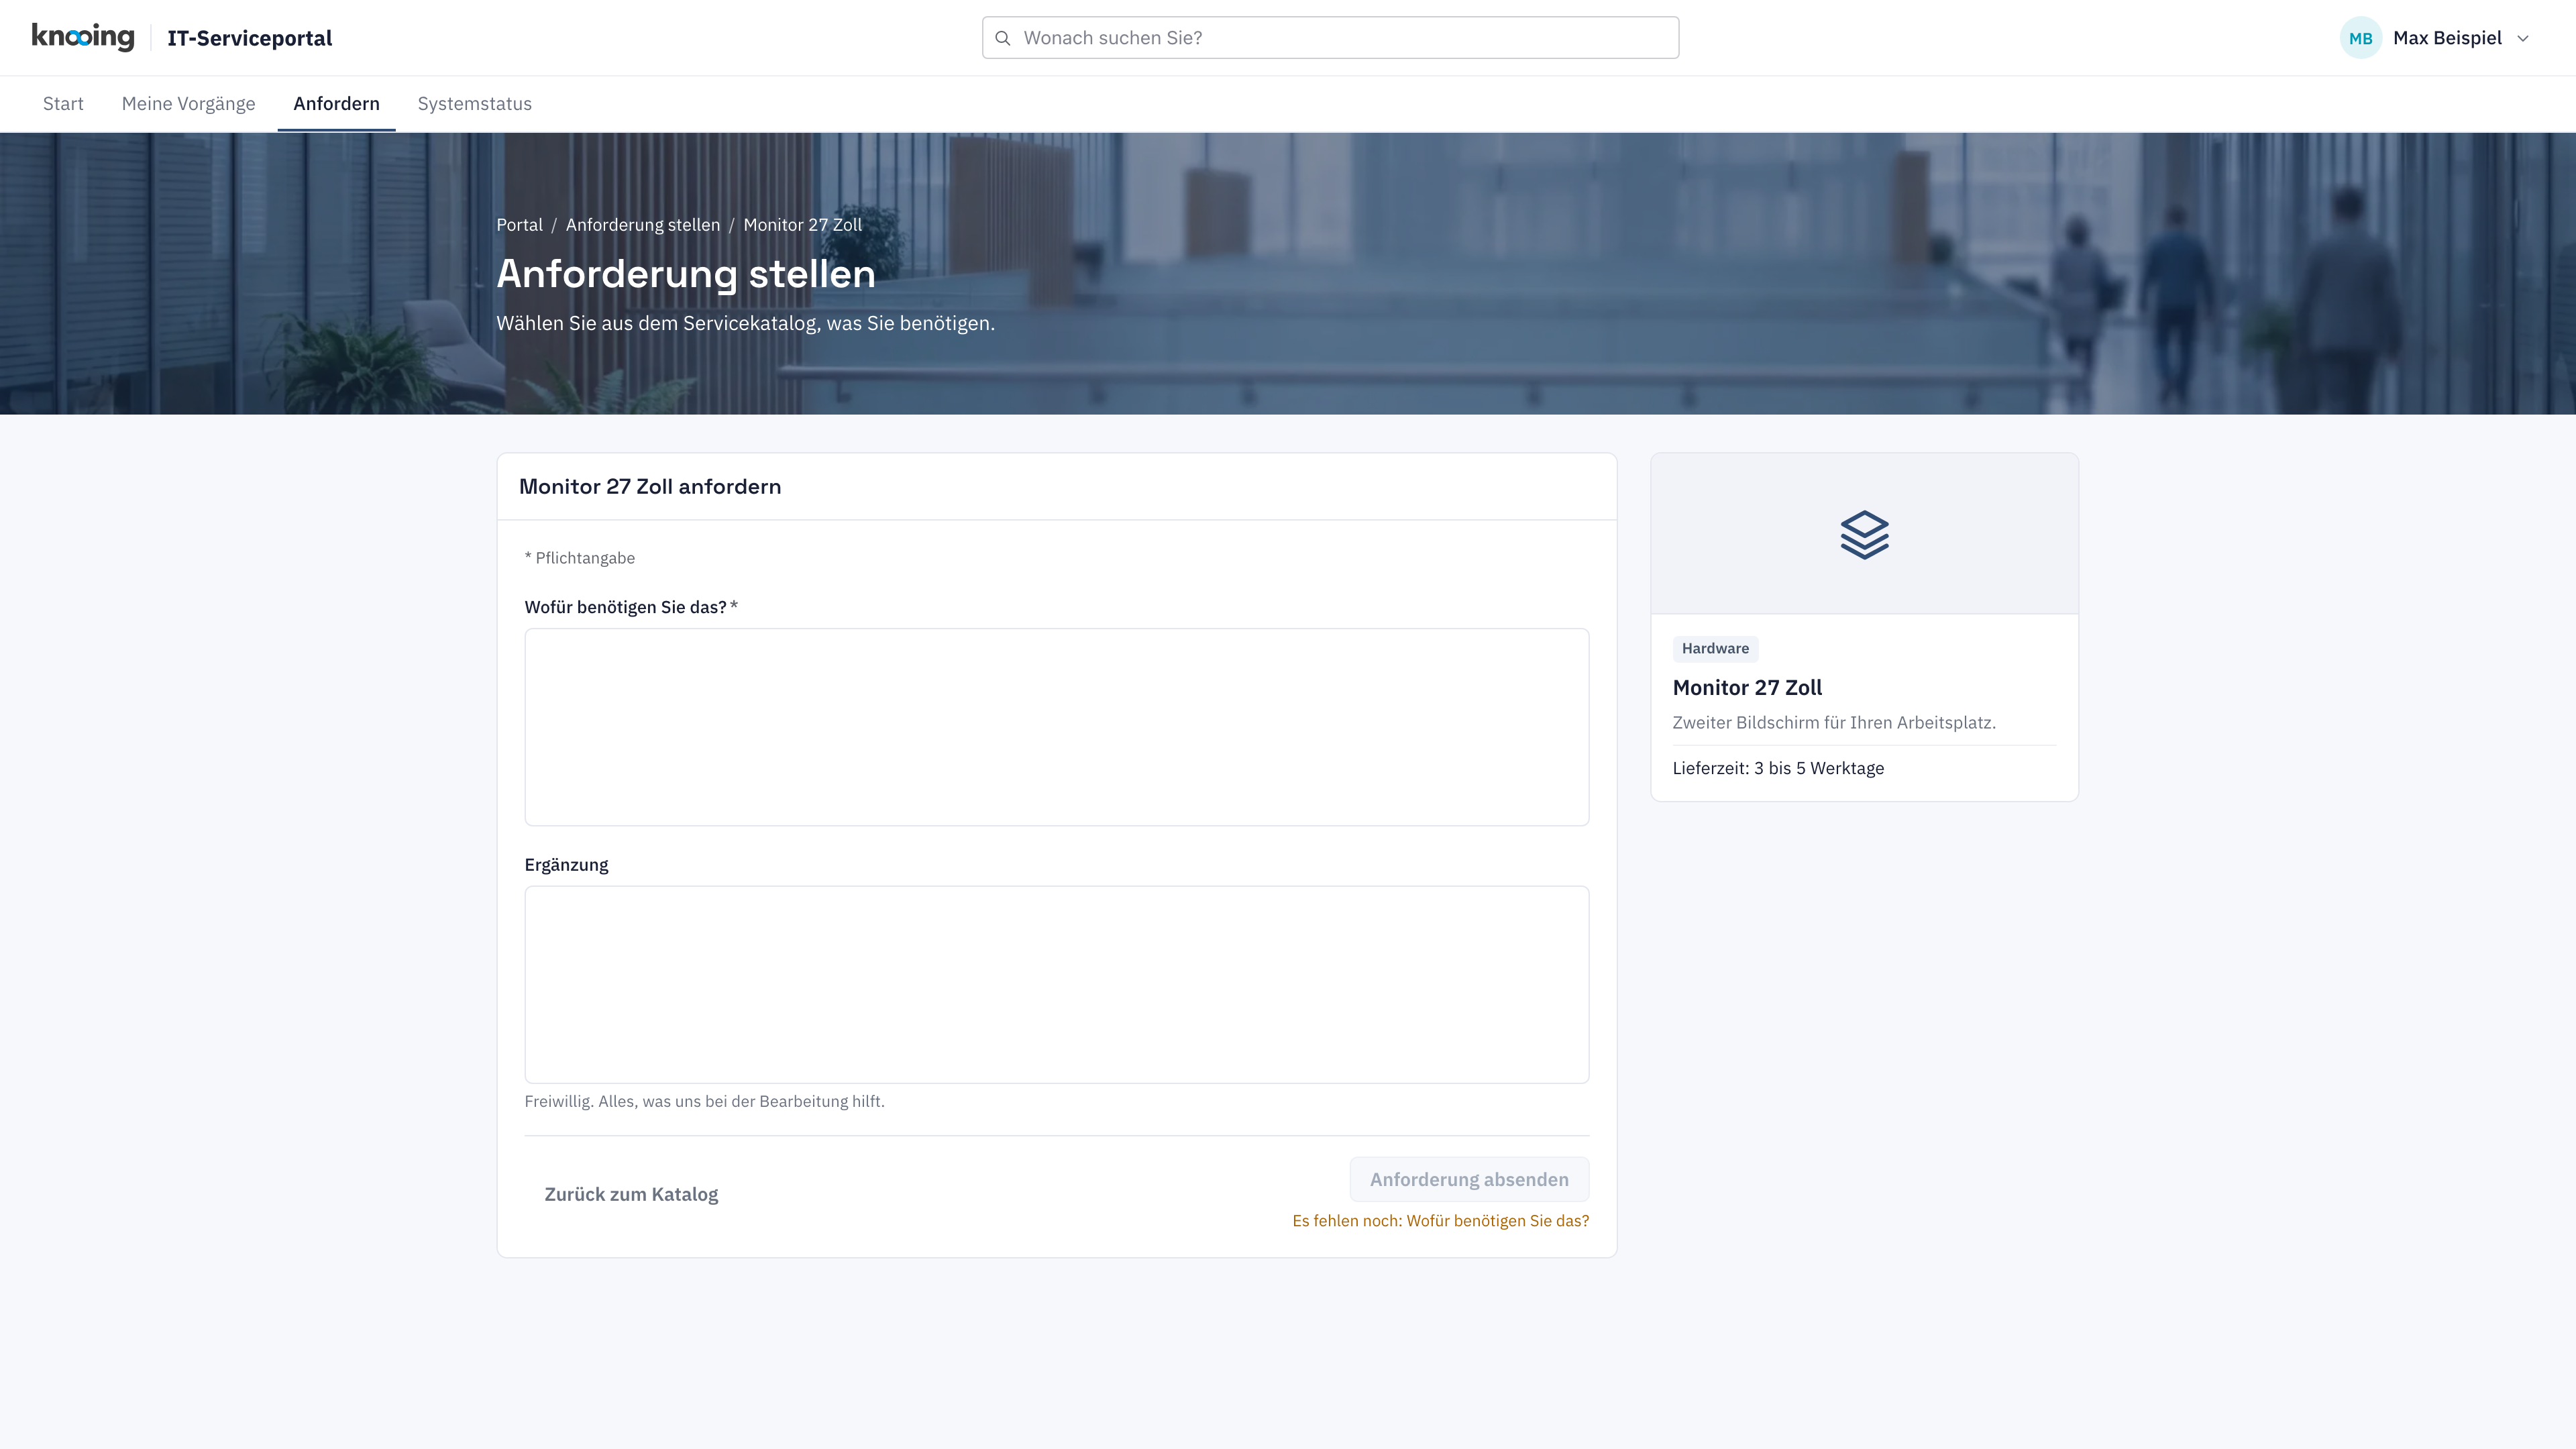The image size is (2576, 1449).
Task: Click the Freiwillig helper text
Action: (704, 1101)
